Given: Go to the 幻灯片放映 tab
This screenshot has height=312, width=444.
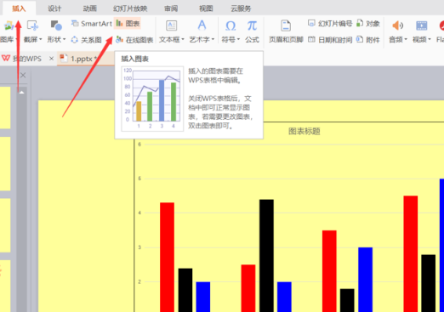Looking at the screenshot, I should coord(130,9).
